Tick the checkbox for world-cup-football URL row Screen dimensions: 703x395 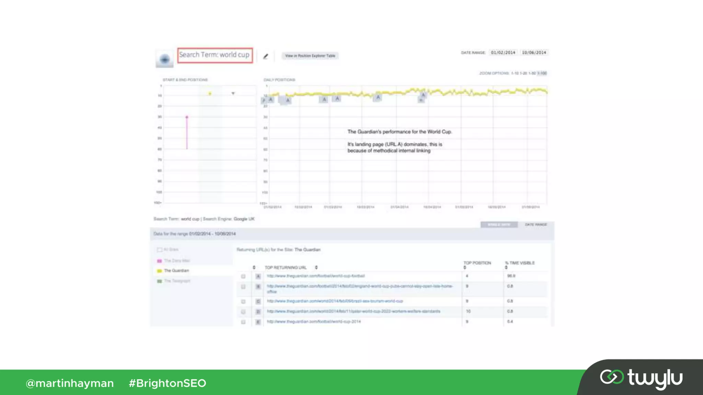point(243,276)
